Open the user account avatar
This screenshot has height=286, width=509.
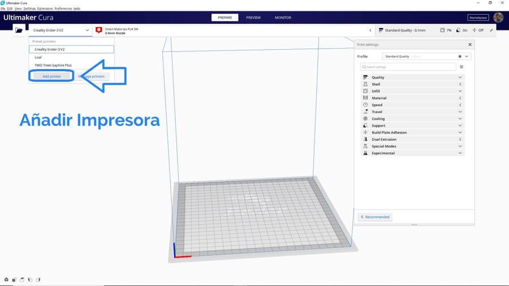[498, 18]
